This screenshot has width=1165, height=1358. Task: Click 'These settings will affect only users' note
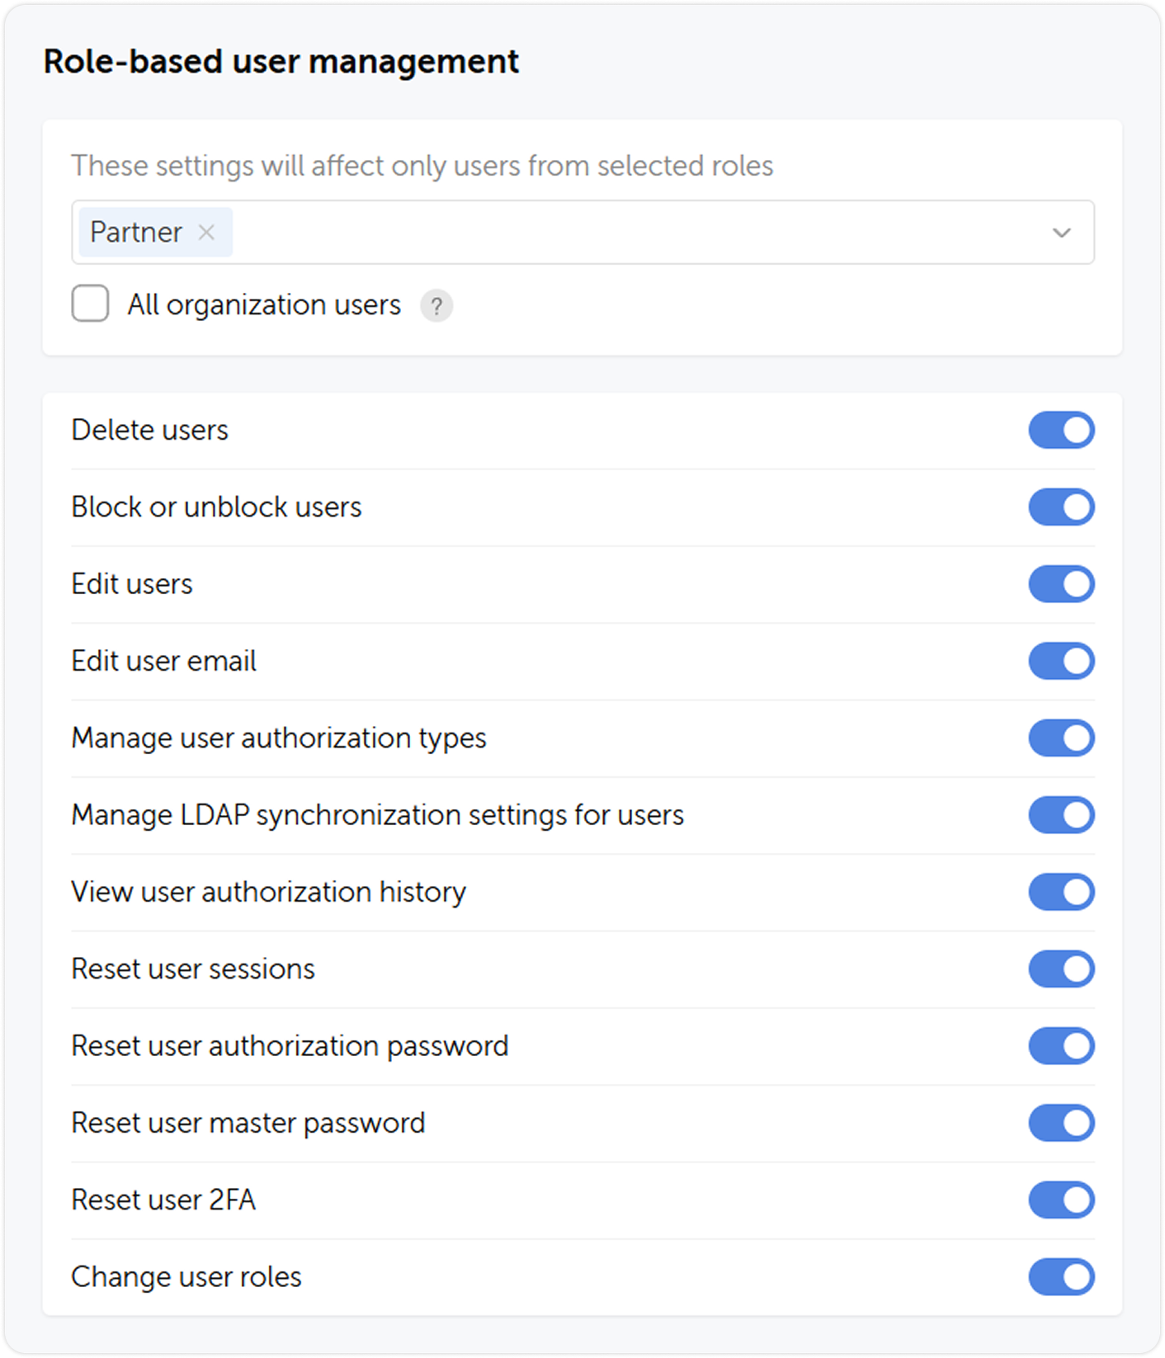422,166
